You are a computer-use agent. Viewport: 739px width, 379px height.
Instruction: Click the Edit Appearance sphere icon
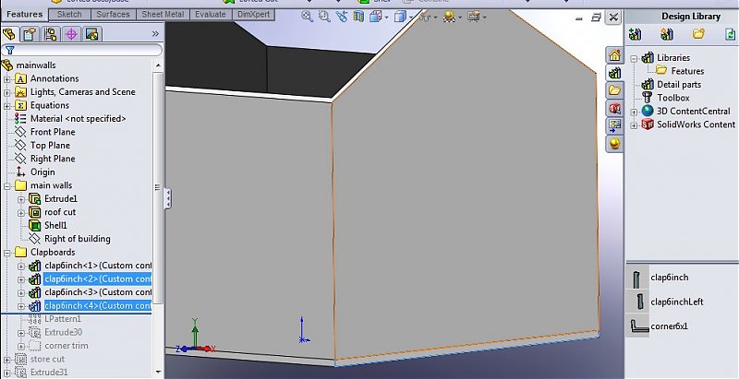tap(449, 17)
